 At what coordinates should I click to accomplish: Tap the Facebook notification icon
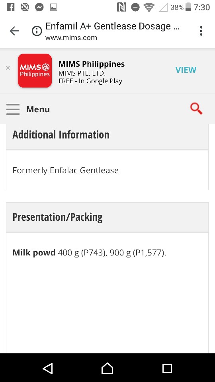click(x=10, y=7)
